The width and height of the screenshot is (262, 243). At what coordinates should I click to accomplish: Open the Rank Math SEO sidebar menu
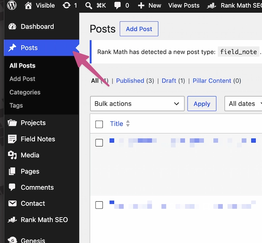41,220
